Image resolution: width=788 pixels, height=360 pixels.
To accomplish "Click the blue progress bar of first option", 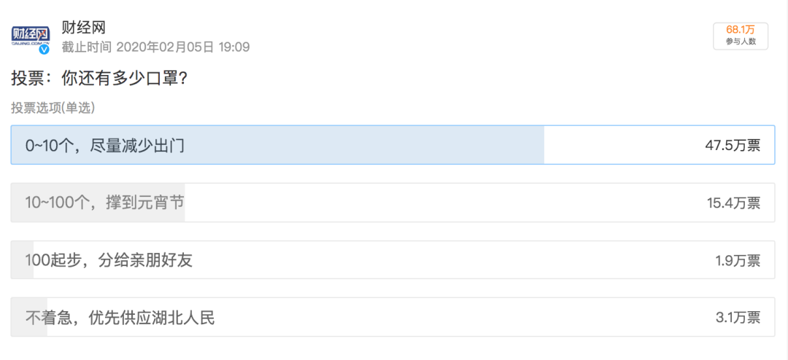I will [x=277, y=144].
